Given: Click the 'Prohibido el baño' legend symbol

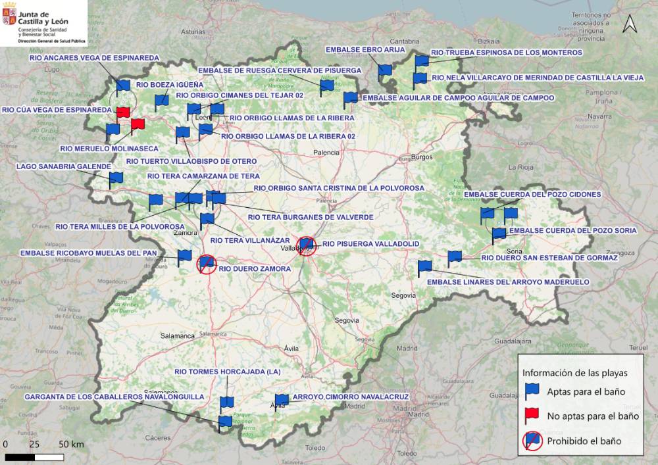Looking at the screenshot, I should pyautogui.click(x=532, y=441).
